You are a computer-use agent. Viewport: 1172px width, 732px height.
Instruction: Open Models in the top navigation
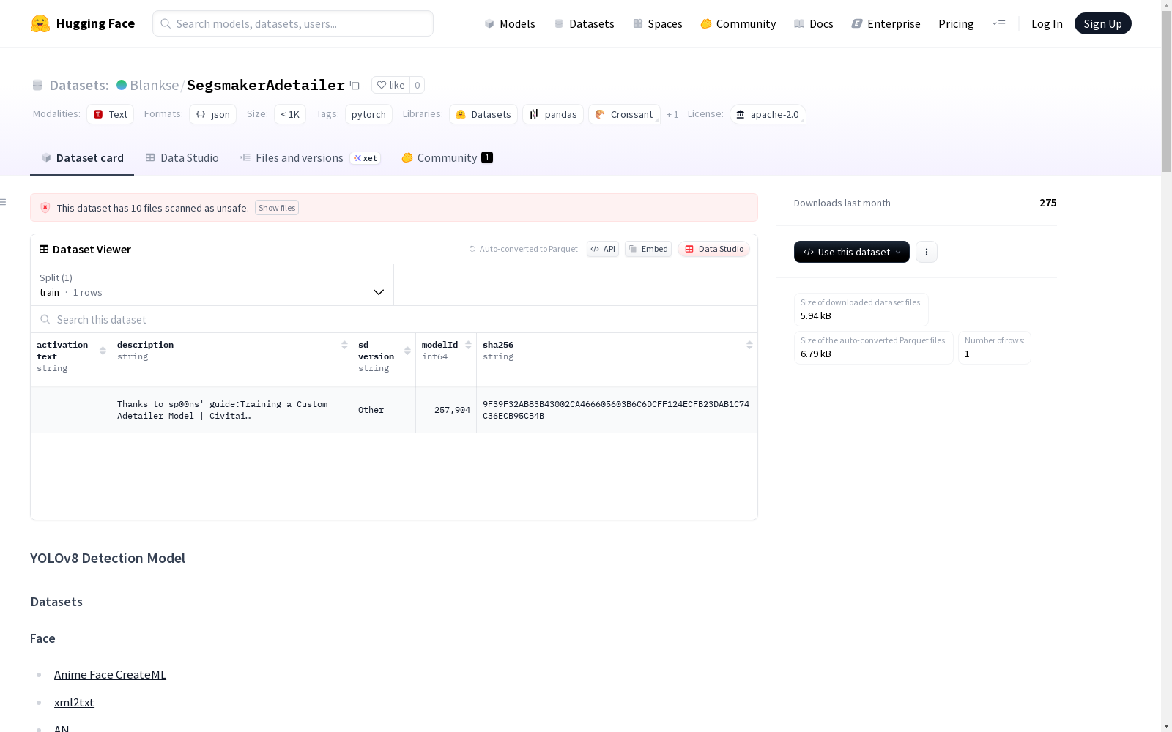[510, 23]
